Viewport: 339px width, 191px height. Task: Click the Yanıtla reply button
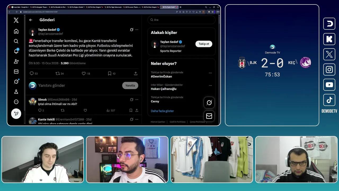pos(130,85)
